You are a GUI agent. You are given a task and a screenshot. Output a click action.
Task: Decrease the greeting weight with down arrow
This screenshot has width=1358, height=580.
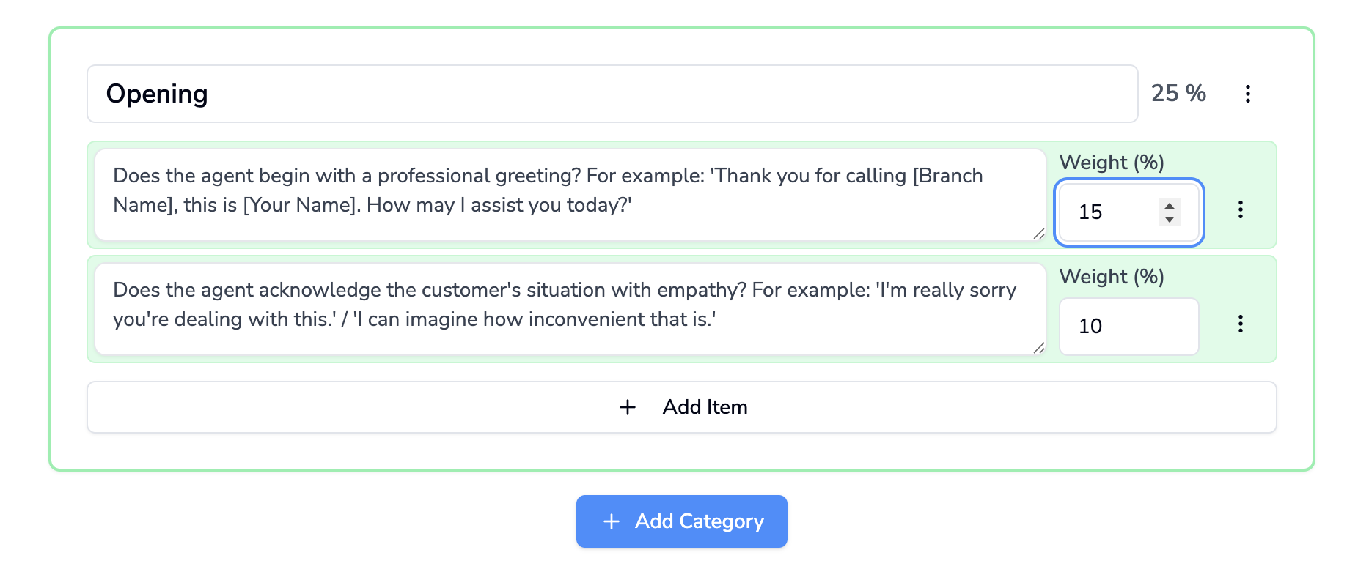pos(1170,219)
